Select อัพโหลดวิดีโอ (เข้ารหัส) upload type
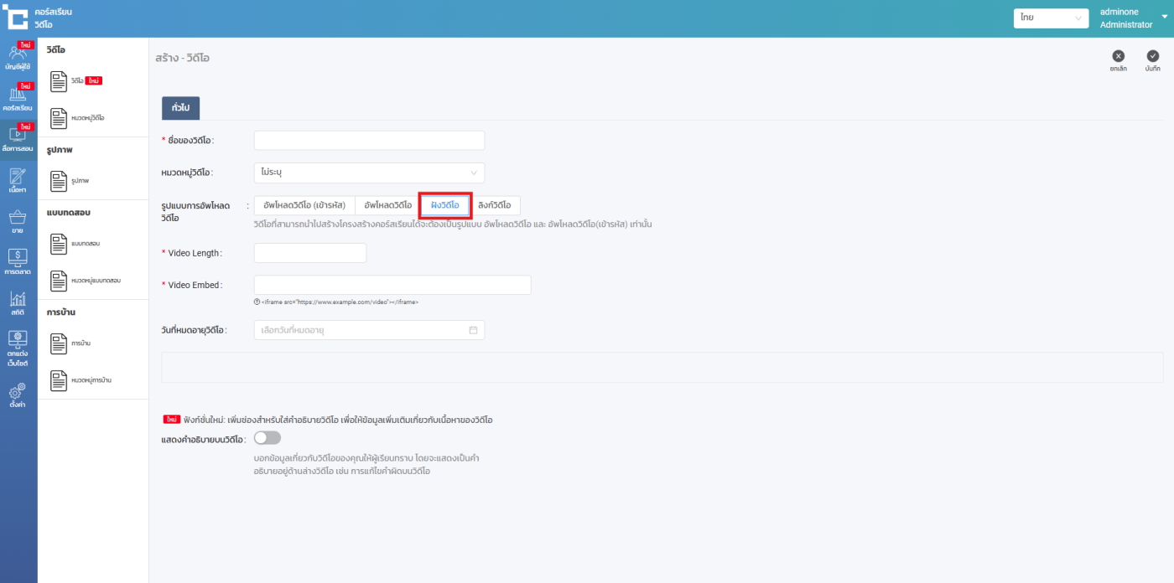The image size is (1174, 583). pos(304,205)
